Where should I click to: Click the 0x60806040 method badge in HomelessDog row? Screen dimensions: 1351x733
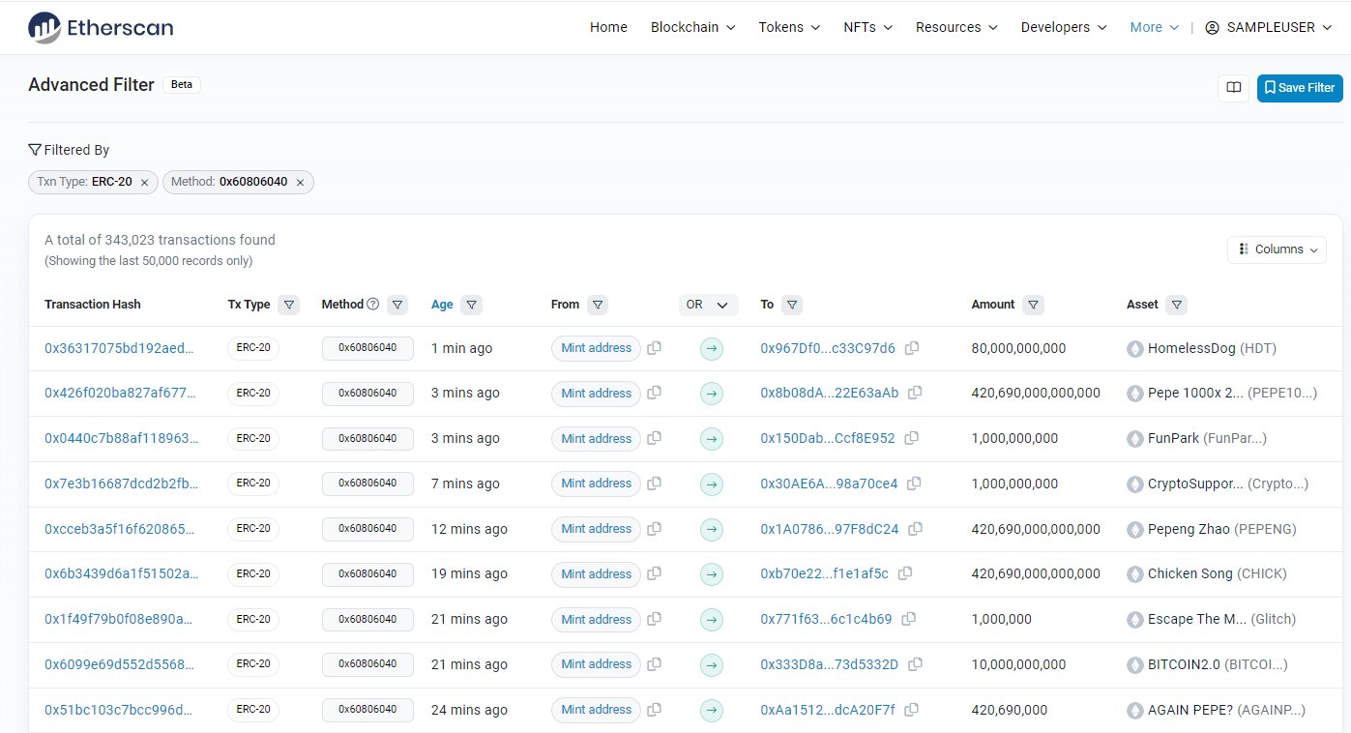pyautogui.click(x=367, y=348)
